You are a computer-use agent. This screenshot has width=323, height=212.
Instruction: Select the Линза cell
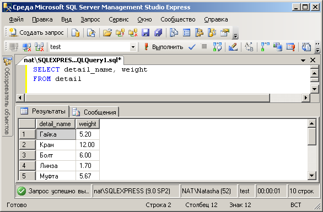(56, 166)
